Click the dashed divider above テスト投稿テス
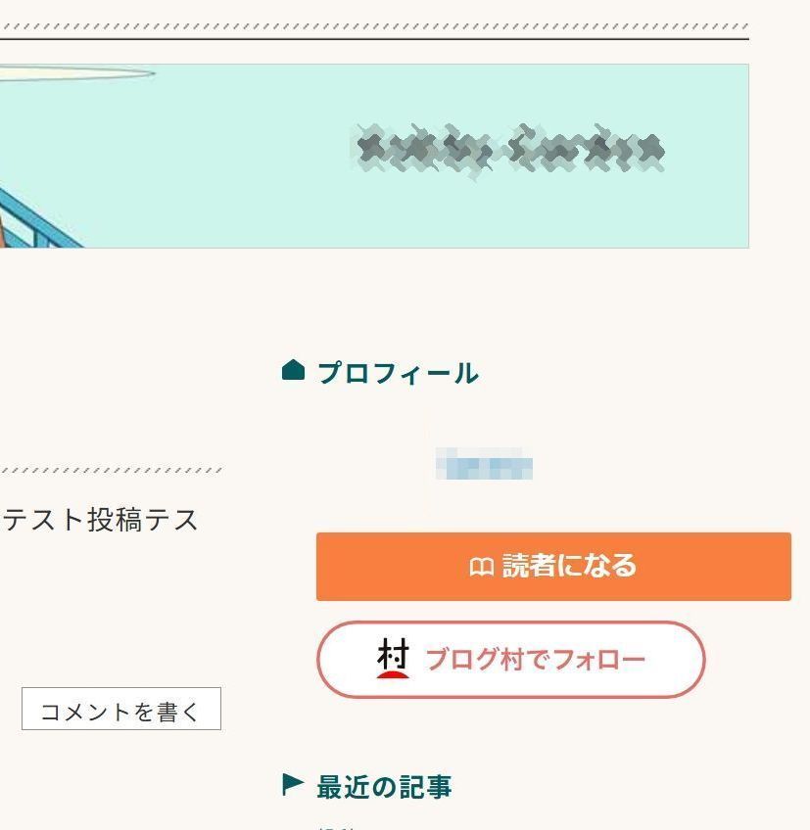This screenshot has width=810, height=830. click(x=113, y=467)
